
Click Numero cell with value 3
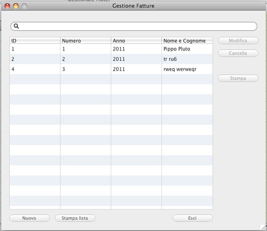(x=85, y=69)
